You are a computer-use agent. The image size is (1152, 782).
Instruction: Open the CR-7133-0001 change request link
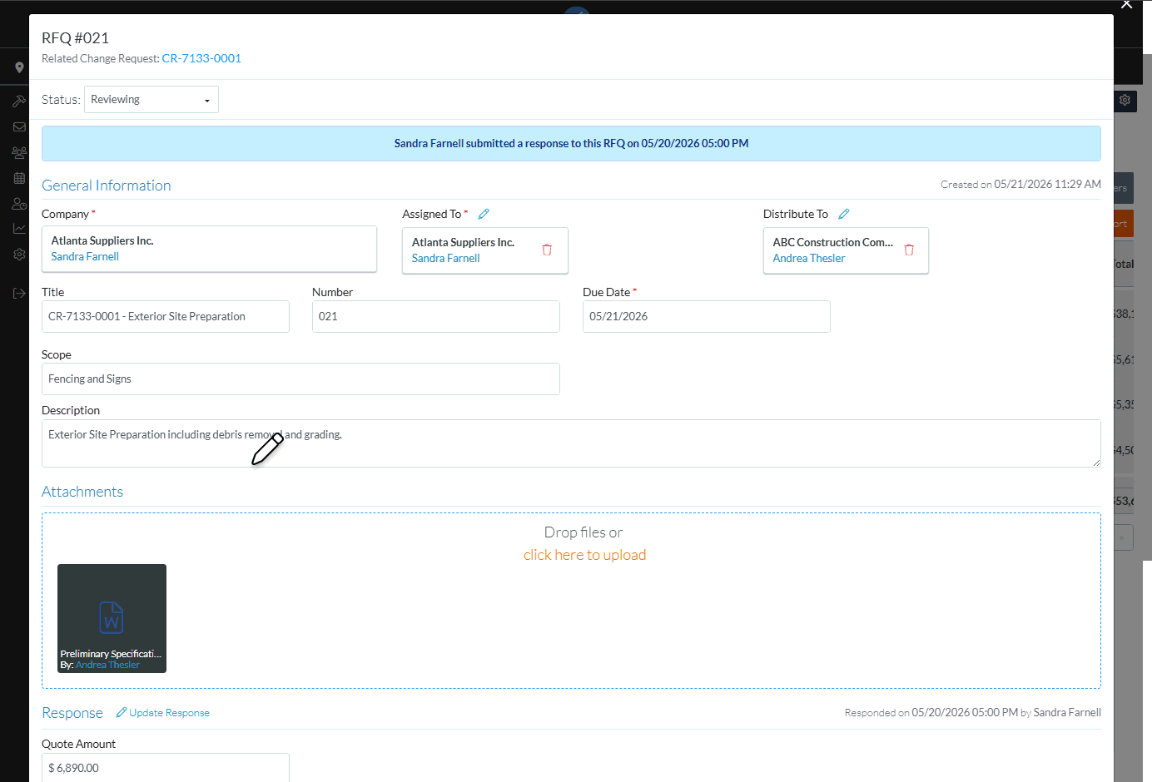point(201,58)
